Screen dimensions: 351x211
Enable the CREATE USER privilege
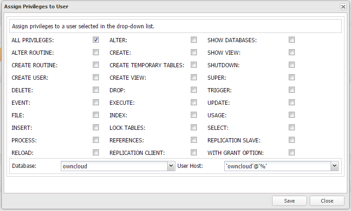coord(96,77)
